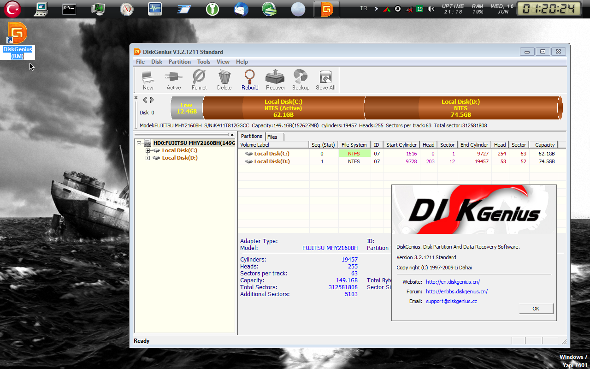Click the DiskGenius title bar icon
The height and width of the screenshot is (369, 590).
[x=137, y=52]
